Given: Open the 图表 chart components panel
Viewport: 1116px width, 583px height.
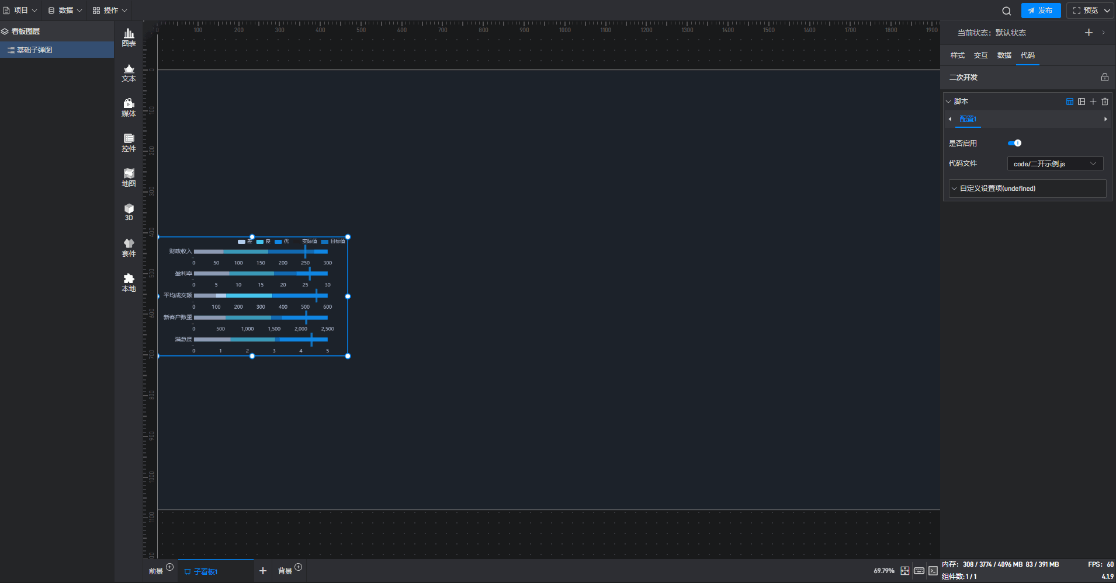Looking at the screenshot, I should 129,37.
